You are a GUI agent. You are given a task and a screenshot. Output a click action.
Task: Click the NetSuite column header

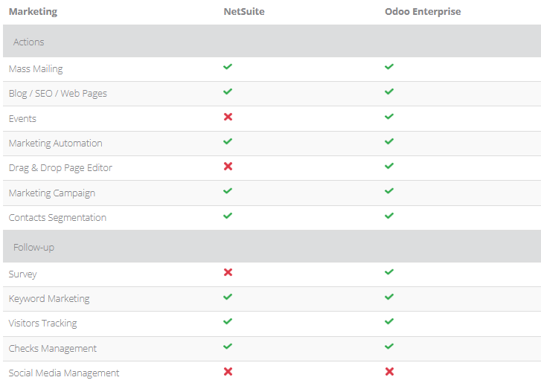pos(243,12)
